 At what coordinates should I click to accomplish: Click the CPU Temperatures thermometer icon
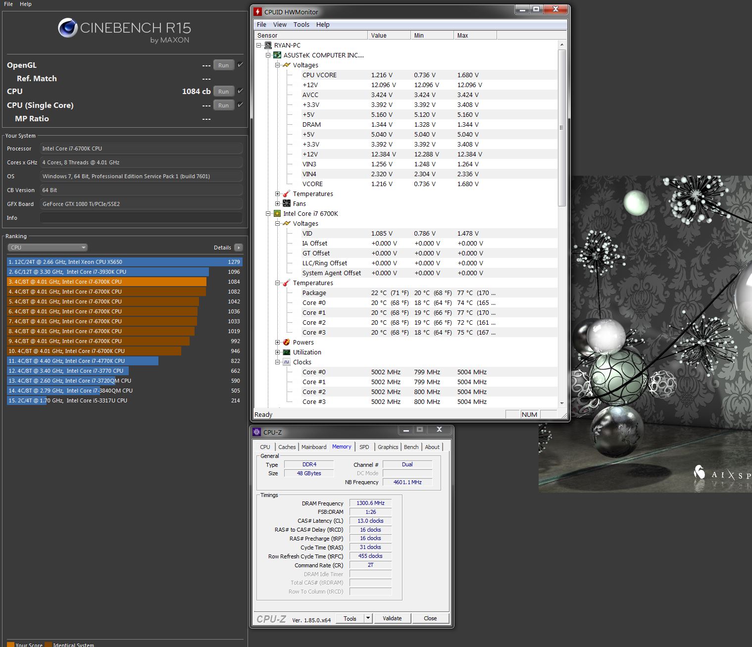point(287,283)
